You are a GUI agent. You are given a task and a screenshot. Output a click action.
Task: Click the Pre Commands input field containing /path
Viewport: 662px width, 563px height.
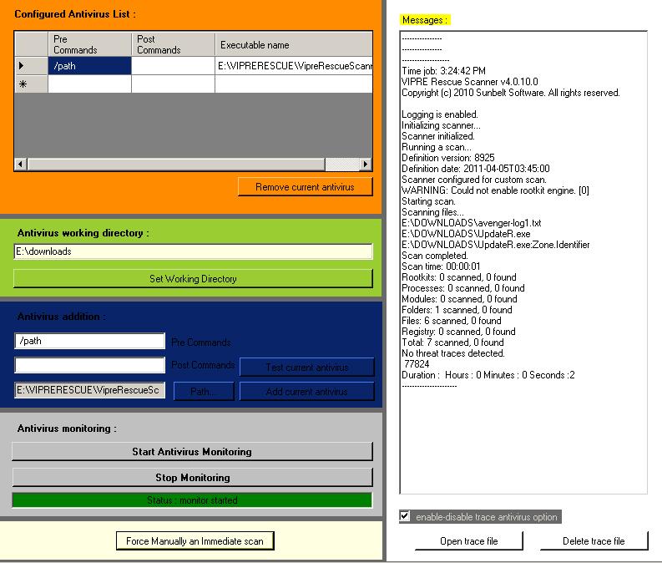tap(89, 341)
